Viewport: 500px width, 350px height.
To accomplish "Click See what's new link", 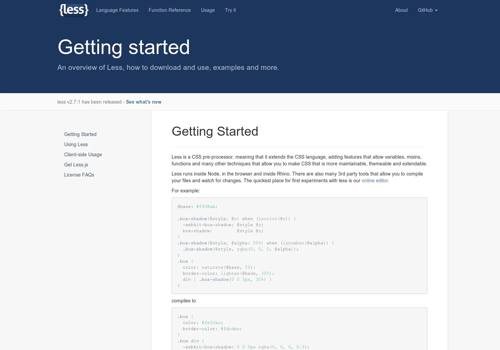I will 144,102.
